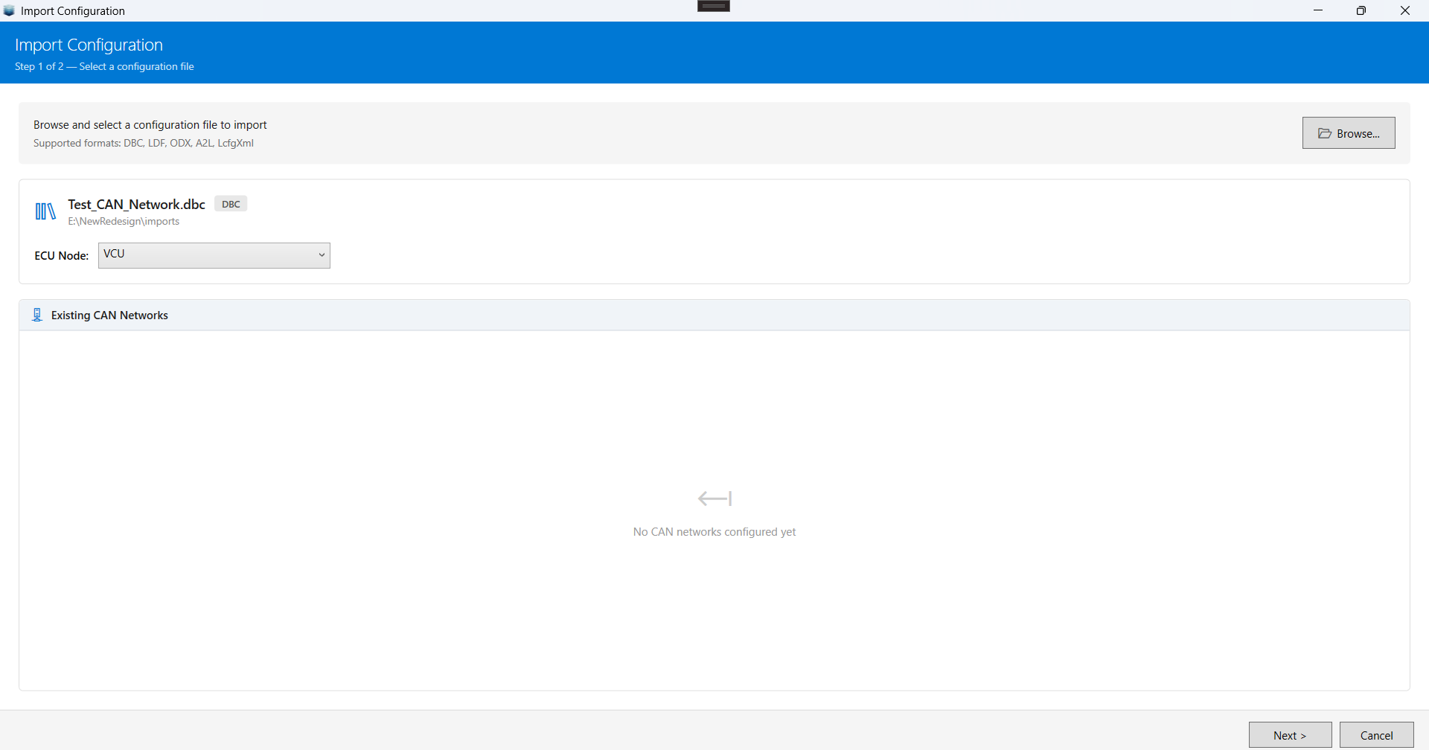Click the network icon beside Existing CAN Networks
Screen dimensions: 1429x750
pos(37,315)
